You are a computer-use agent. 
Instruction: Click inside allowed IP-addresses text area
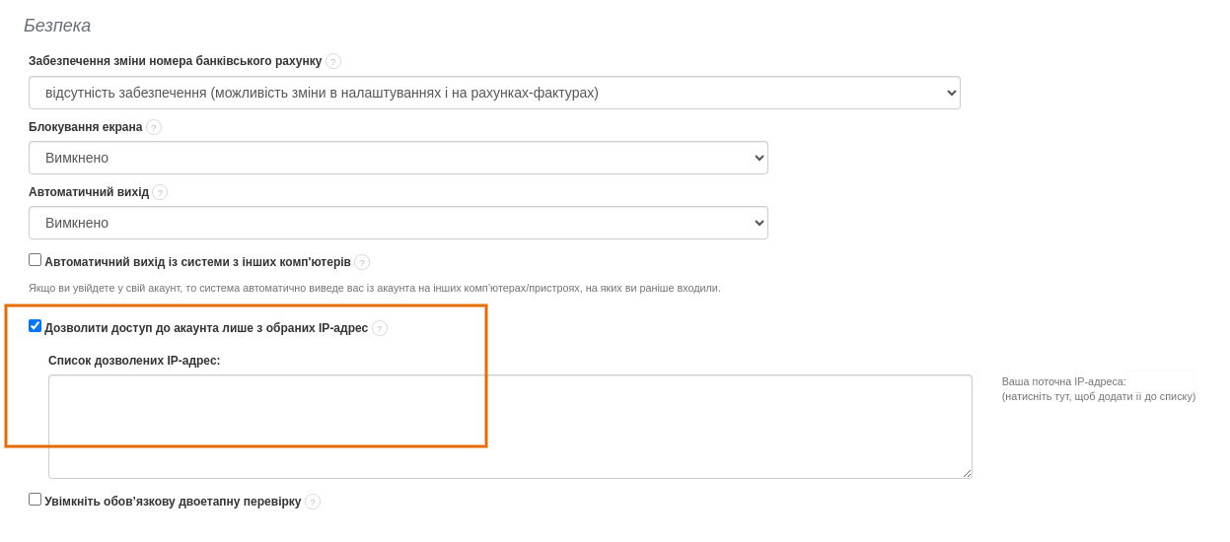pos(510,427)
